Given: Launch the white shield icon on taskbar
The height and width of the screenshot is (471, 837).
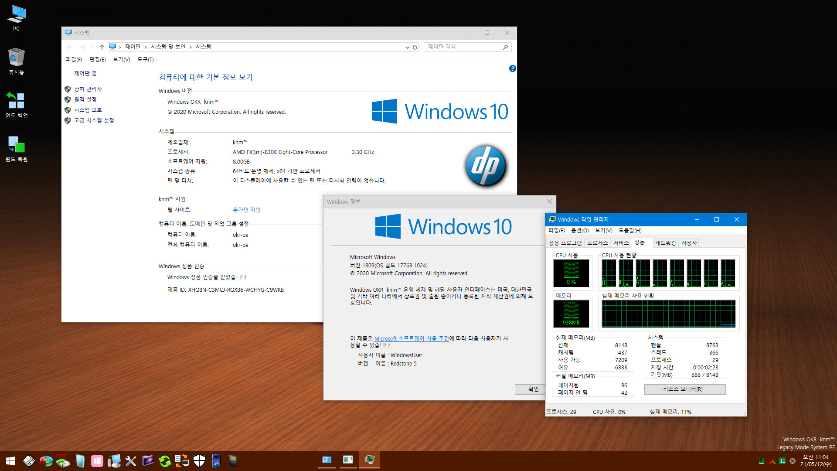Looking at the screenshot, I should (199, 461).
